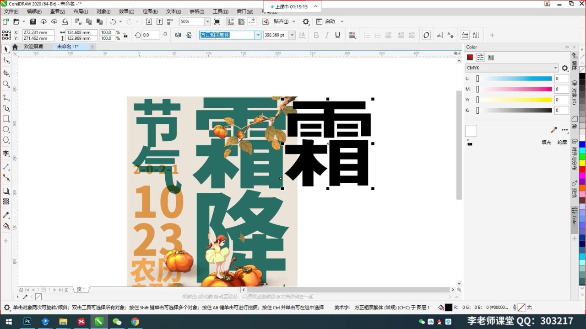Switch to horizontal text direction
Image resolution: width=586 pixels, height=329 pixels.
[465, 35]
